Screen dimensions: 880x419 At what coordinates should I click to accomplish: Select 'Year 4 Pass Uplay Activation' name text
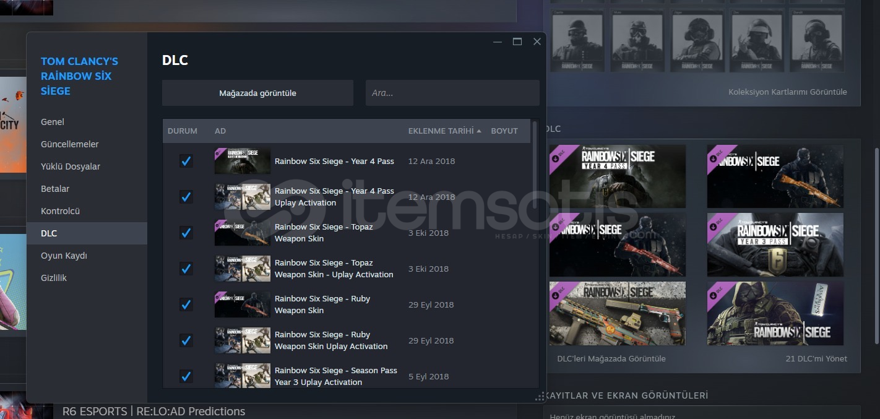point(334,197)
